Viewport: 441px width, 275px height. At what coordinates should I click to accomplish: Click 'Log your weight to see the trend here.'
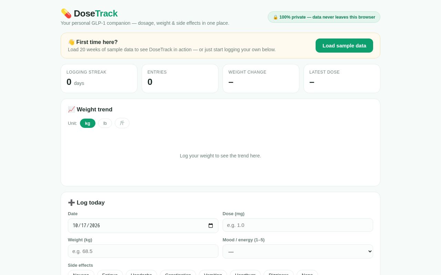[x=220, y=156]
